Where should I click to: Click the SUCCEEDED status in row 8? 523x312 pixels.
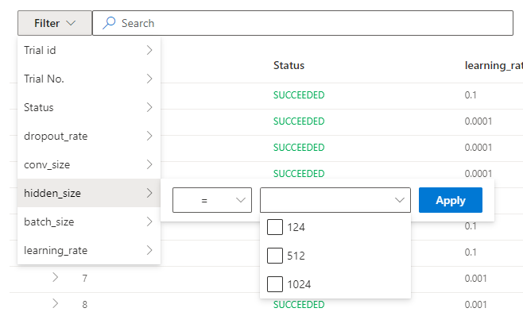click(x=299, y=304)
